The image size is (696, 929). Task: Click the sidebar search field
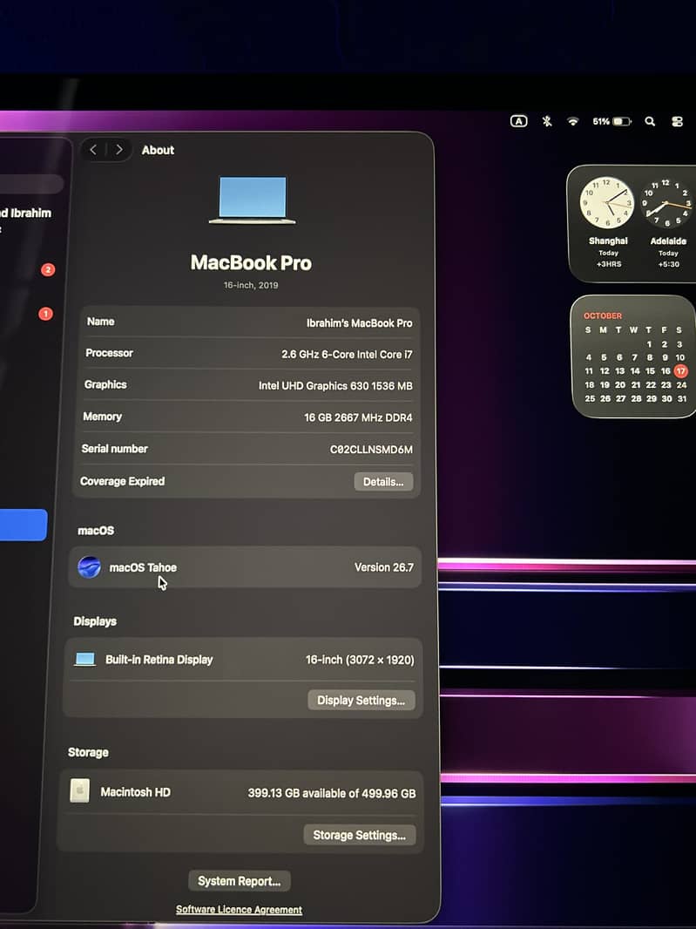coord(31,184)
